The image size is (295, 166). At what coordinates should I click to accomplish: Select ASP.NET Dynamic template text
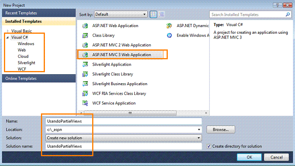pyautogui.click(x=193, y=26)
